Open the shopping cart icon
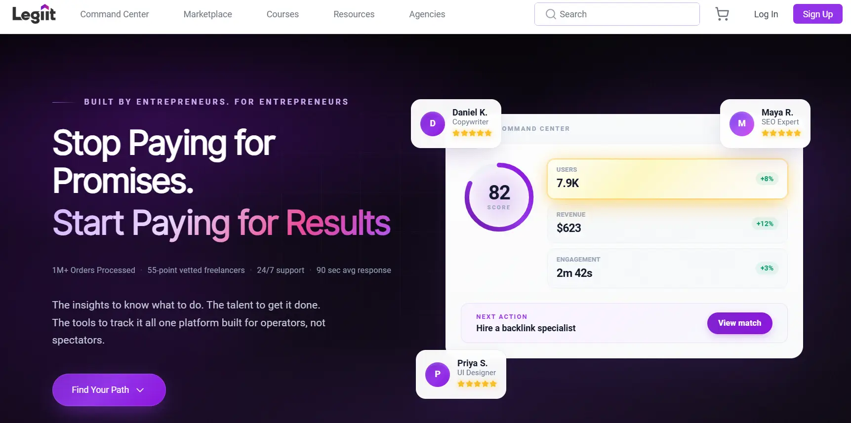 [722, 14]
